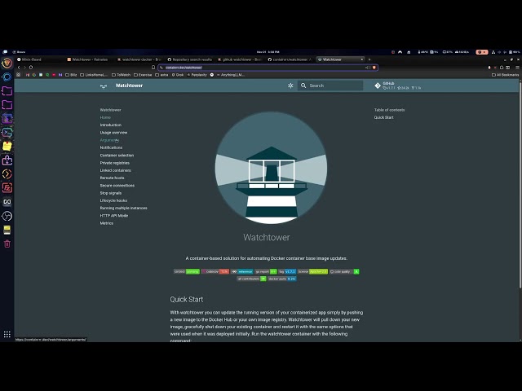Open the Usage overview page
The image size is (522, 391).
[113, 132]
